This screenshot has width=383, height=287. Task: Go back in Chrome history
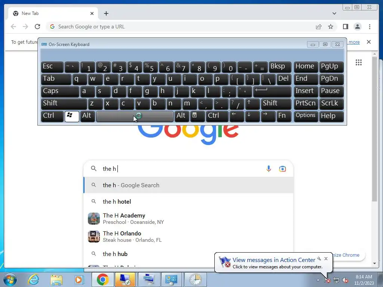pos(13,27)
